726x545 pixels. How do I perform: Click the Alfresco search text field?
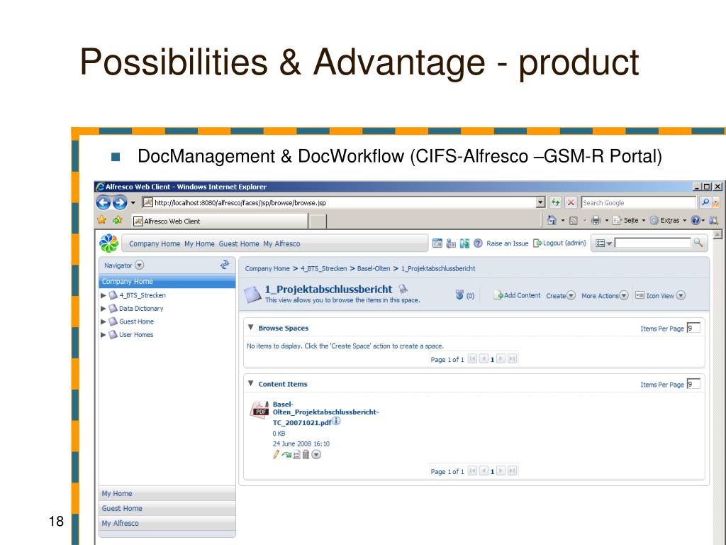tap(652, 243)
